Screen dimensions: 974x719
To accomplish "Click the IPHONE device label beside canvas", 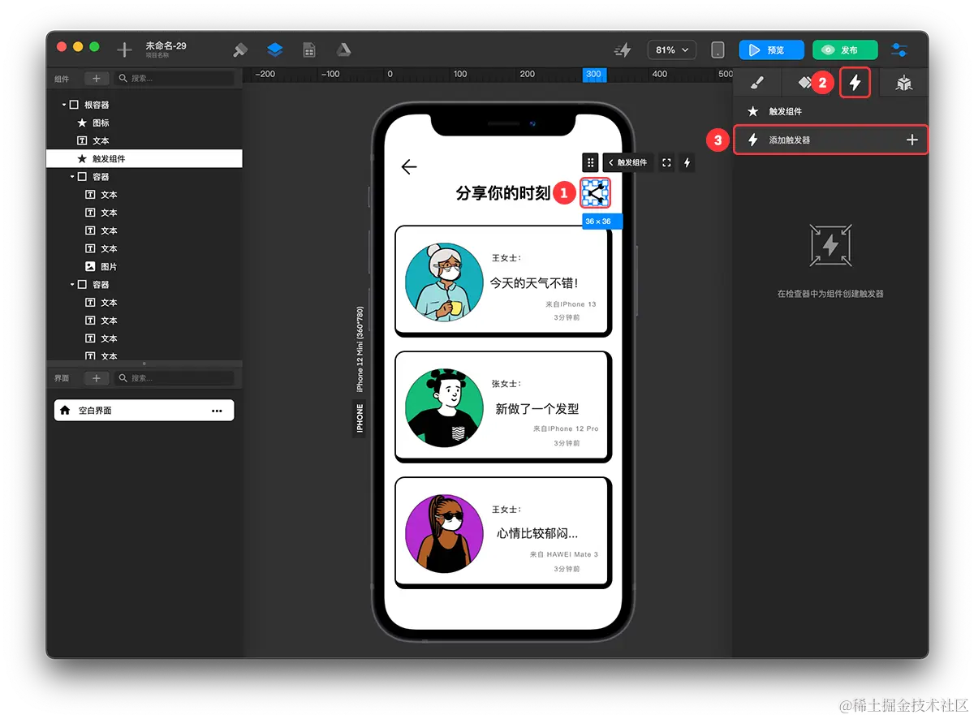I will click(x=360, y=418).
